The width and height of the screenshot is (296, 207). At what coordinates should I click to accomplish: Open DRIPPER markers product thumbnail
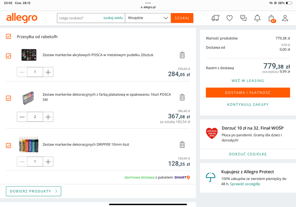[x=29, y=144]
